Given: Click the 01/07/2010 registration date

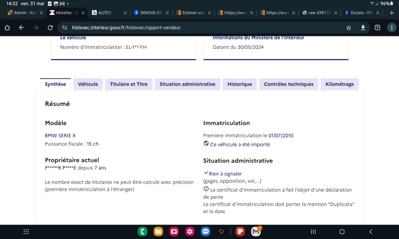Looking at the screenshot, I should point(281,135).
